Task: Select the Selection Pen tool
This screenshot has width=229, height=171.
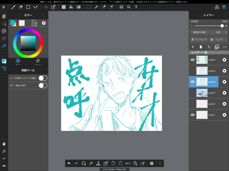Action: (x=104, y=7)
